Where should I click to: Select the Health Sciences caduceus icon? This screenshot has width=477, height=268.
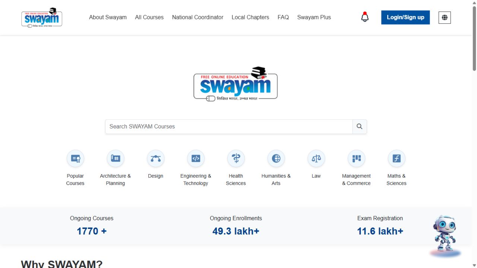(x=236, y=159)
